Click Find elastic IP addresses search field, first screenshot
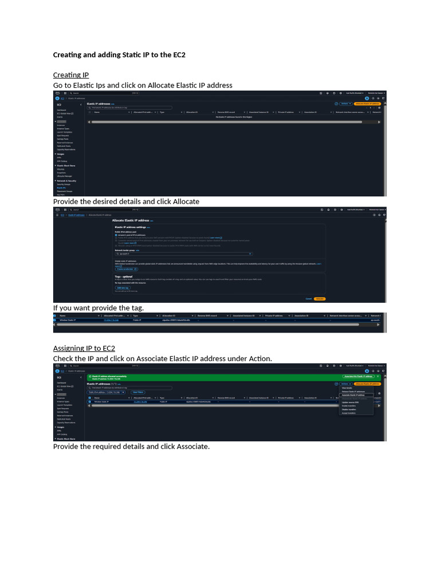440x587 pixels. click(129, 108)
